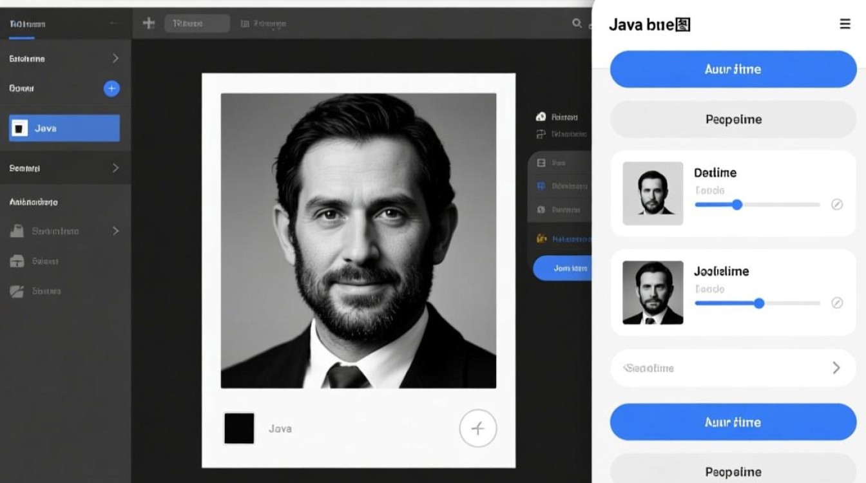Click the black color swatch beneath the portrait
The image size is (866, 483).
[x=239, y=428]
